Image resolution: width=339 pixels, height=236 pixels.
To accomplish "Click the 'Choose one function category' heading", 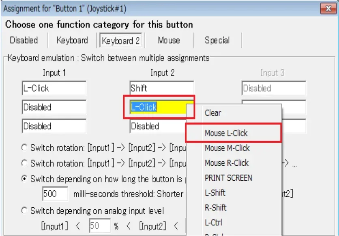I will point(99,24).
